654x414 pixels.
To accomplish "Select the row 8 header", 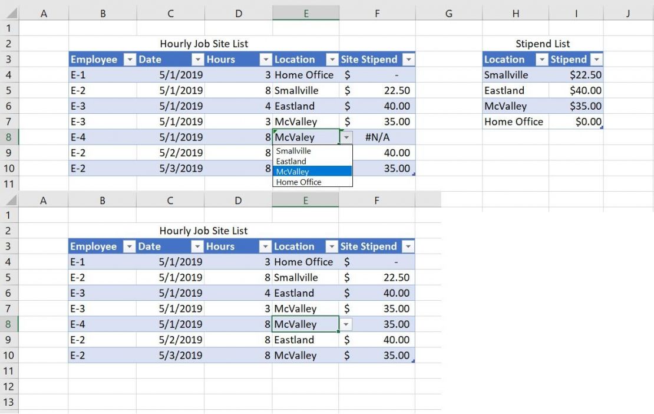I will tap(9, 137).
